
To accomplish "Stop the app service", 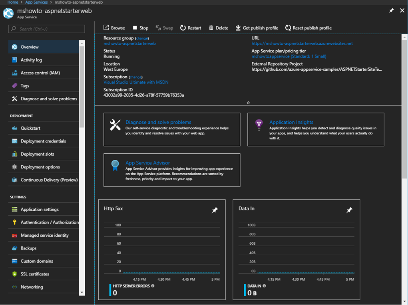I will click(x=141, y=28).
